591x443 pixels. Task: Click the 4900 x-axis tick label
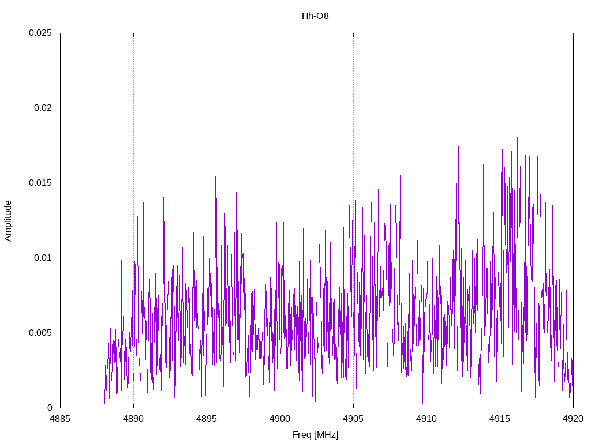point(280,419)
